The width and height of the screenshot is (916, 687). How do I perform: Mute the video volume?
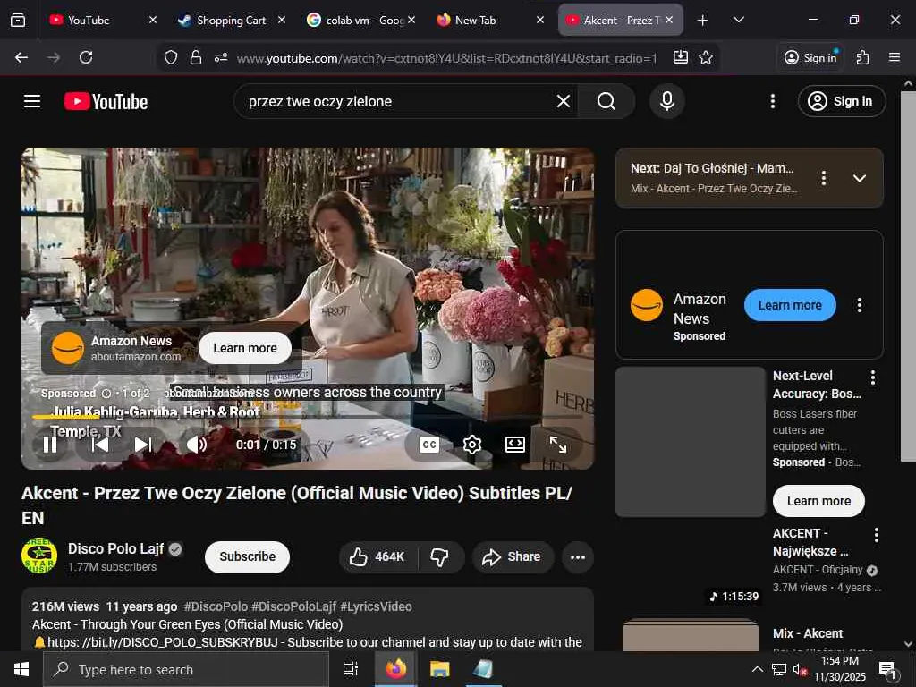196,445
